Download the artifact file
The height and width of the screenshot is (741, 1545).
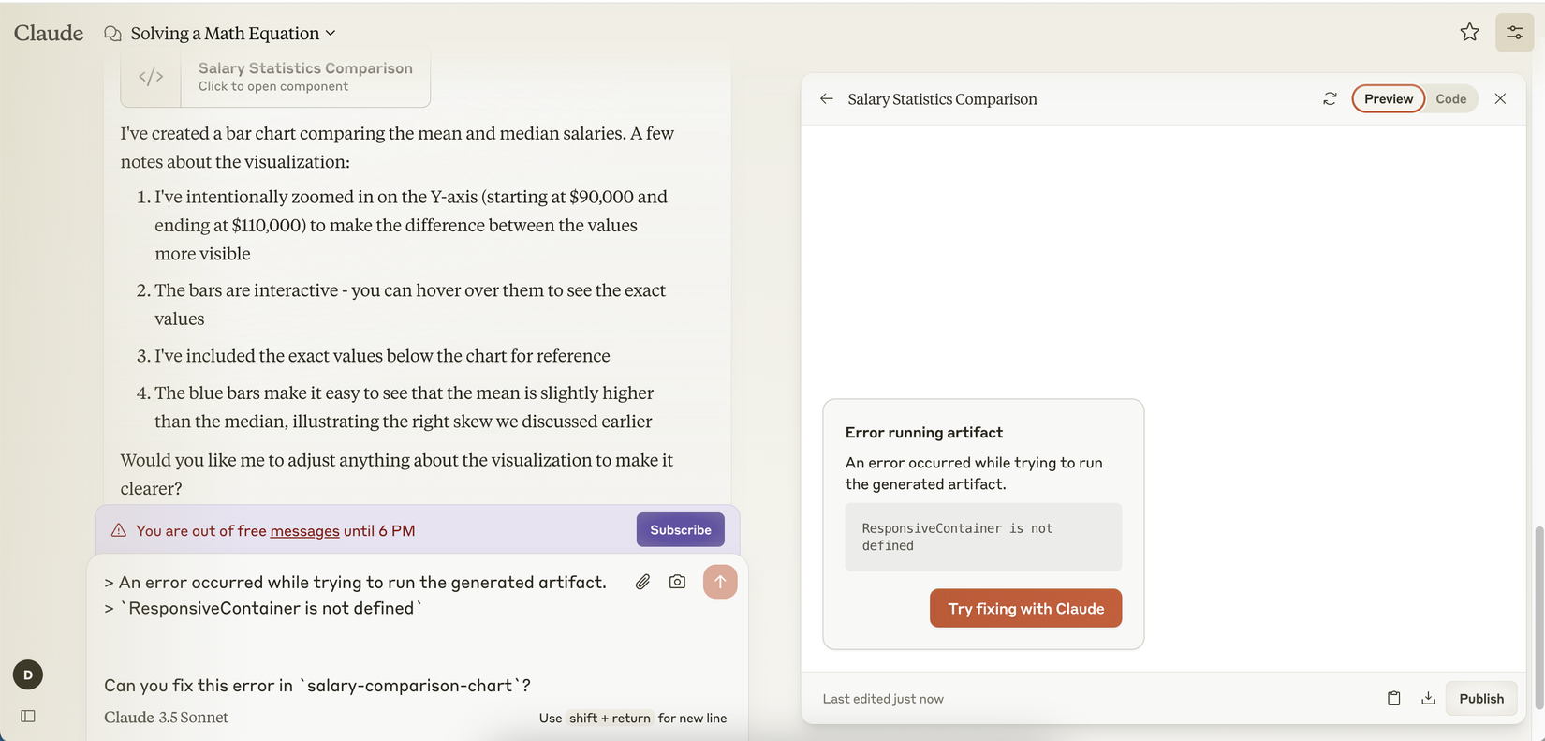tap(1428, 698)
